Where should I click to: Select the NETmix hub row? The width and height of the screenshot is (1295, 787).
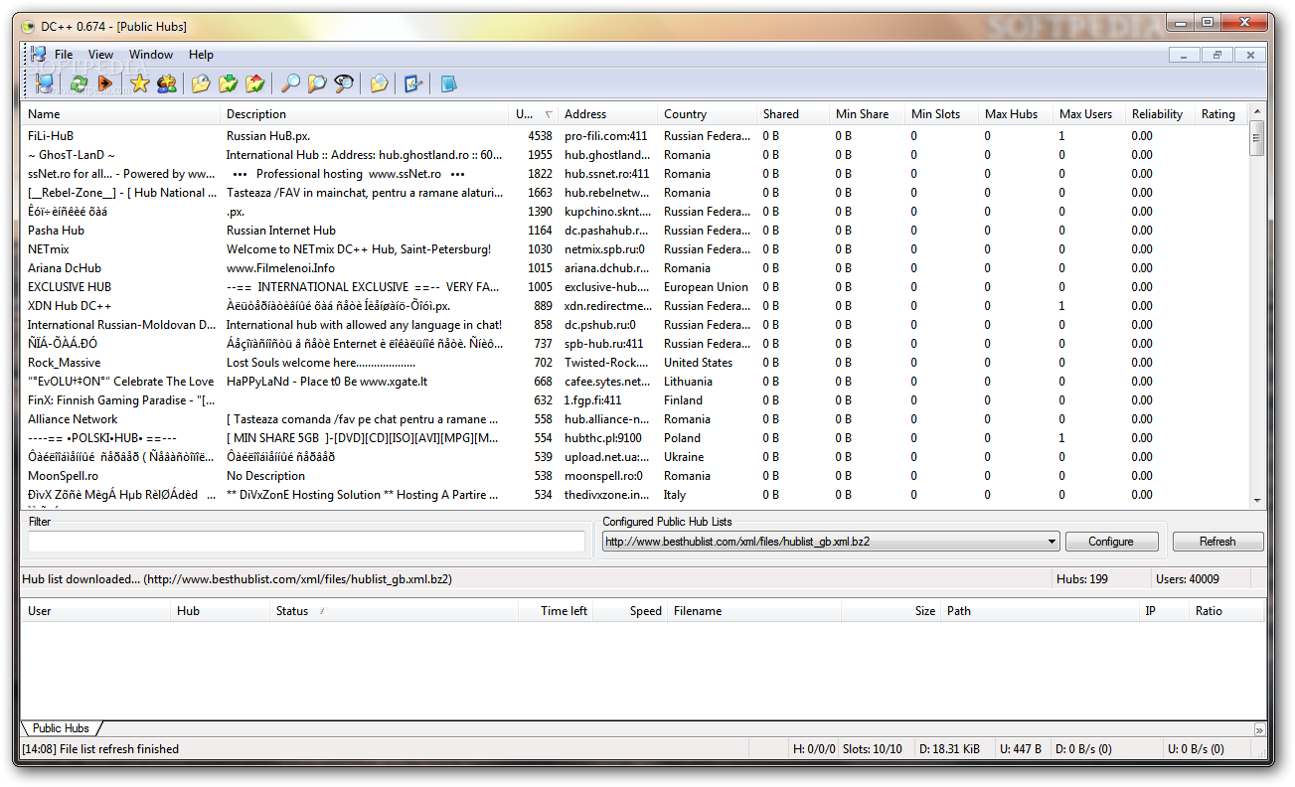[x=635, y=249]
